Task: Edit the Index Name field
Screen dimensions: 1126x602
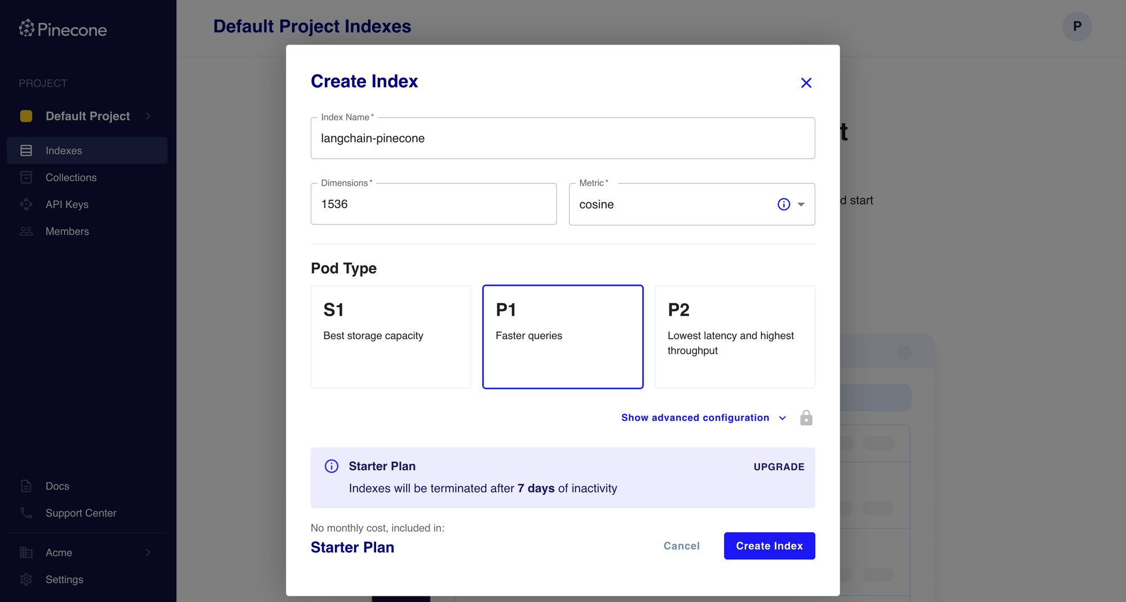Action: [x=562, y=138]
